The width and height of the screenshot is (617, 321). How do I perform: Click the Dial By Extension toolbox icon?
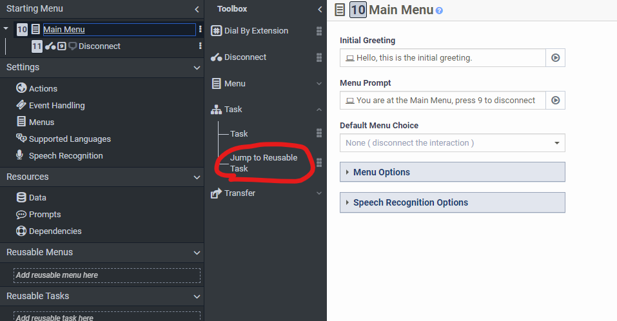216,31
